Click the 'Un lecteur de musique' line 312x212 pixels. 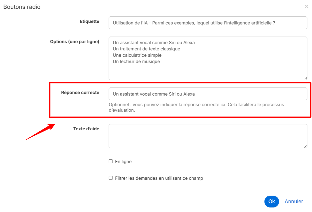click(136, 62)
